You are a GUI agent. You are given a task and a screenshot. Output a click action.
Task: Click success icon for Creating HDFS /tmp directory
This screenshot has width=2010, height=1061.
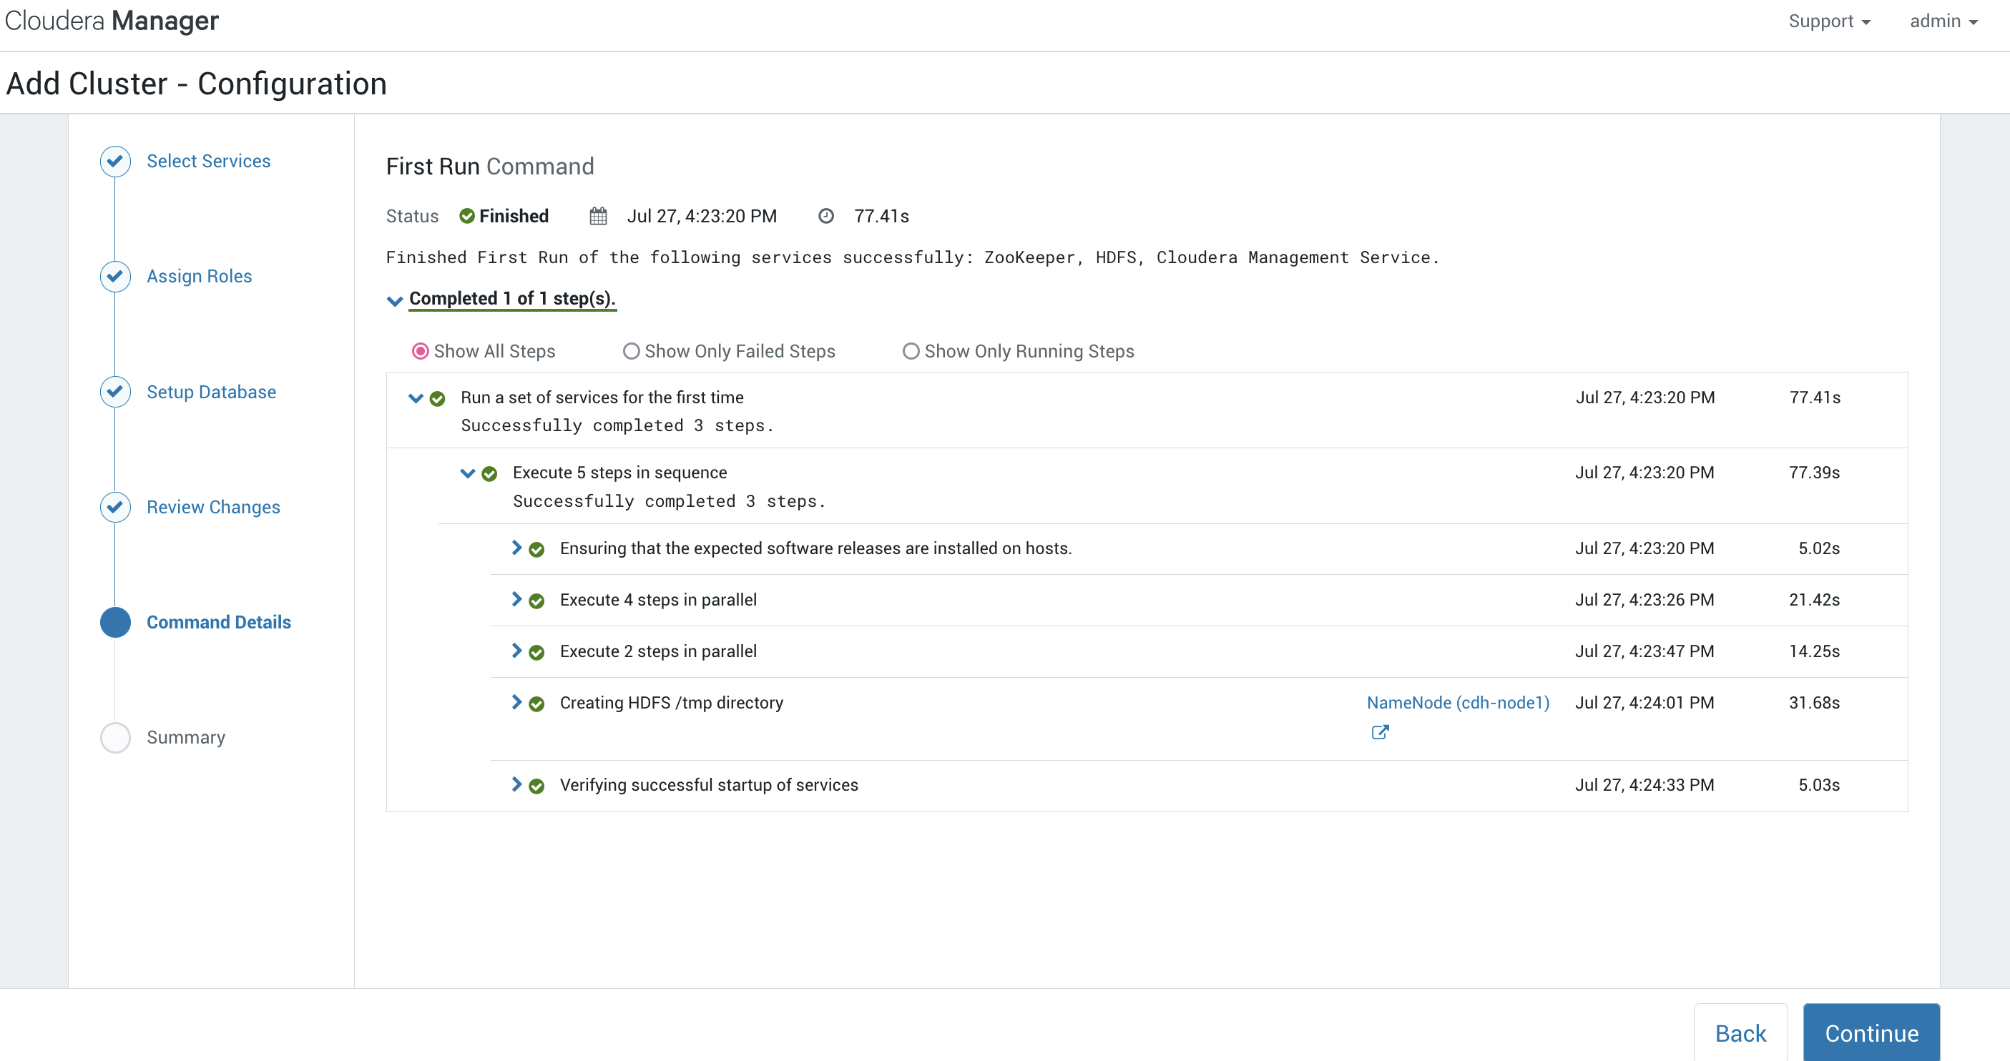point(536,704)
